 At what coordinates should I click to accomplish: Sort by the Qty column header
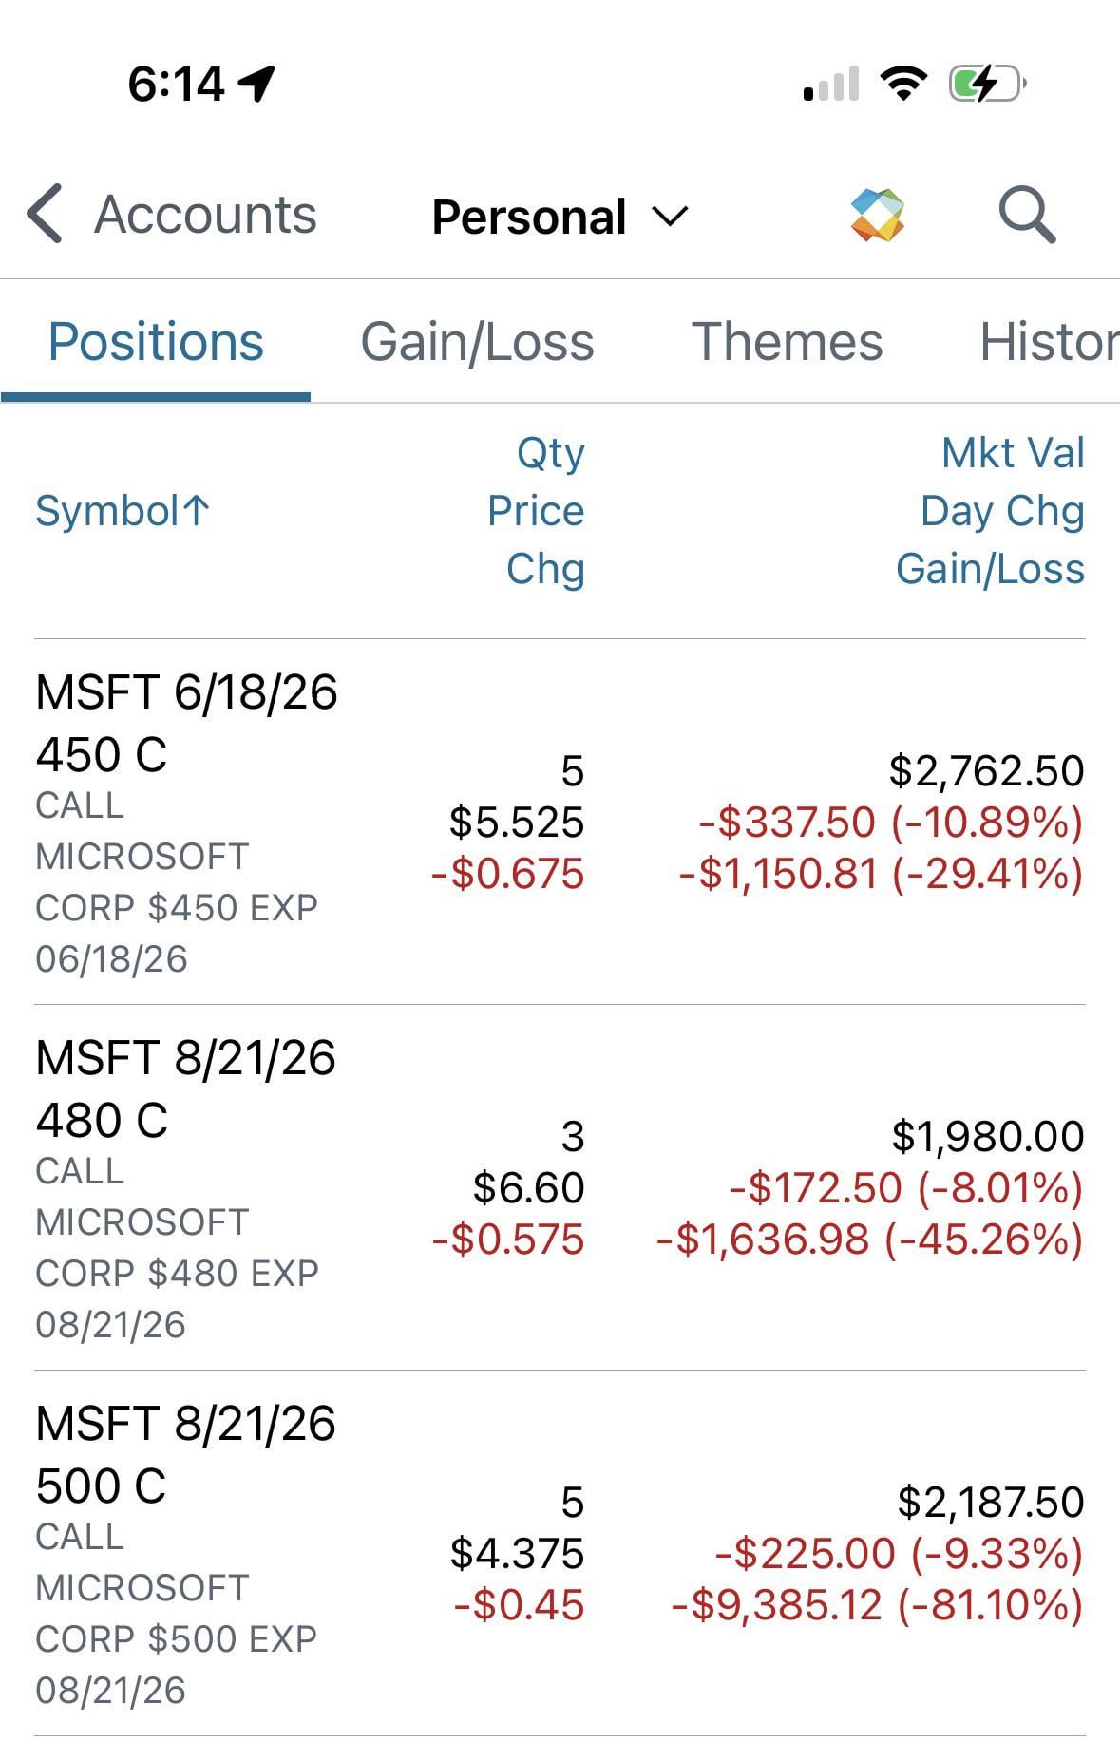click(x=550, y=453)
